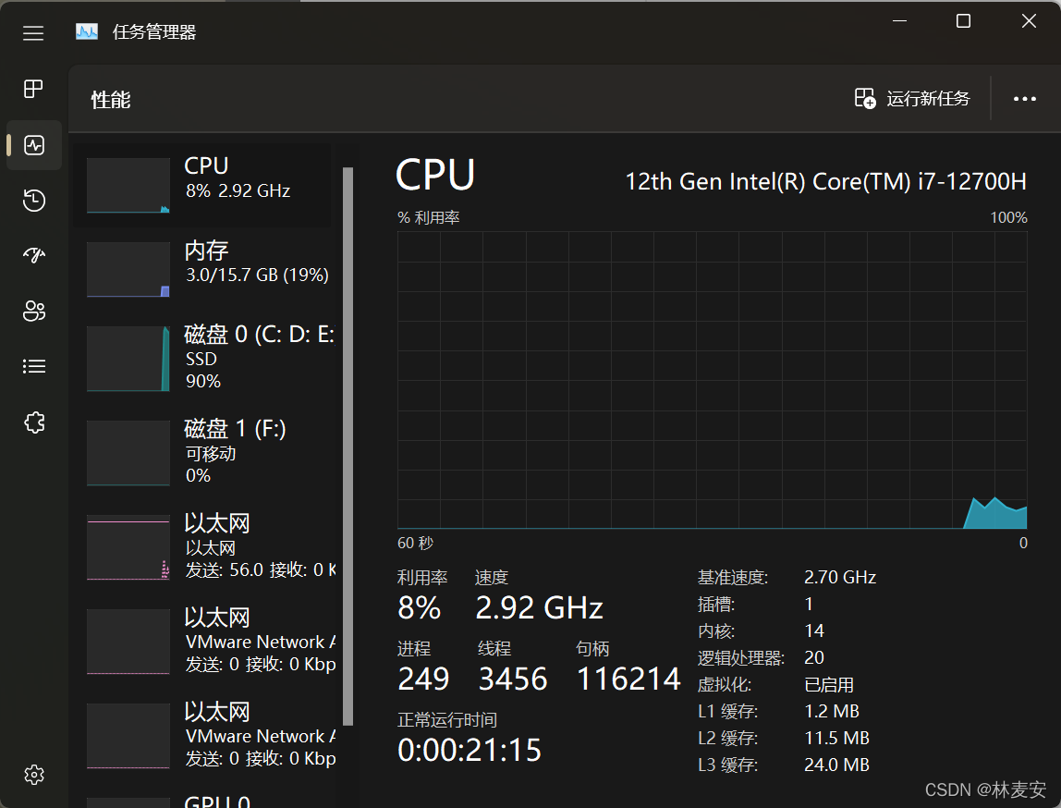1061x808 pixels.
Task: Click the CPU utilization graph
Action: [x=712, y=379]
